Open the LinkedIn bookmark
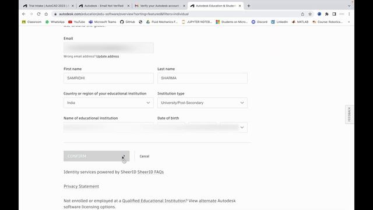 click(x=280, y=22)
